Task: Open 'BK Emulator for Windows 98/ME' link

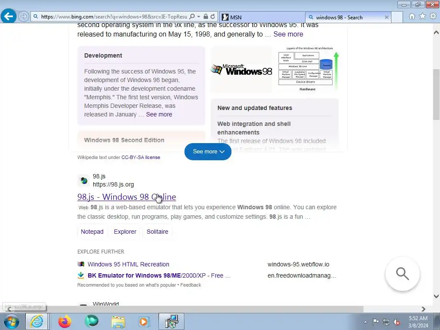Action: (159, 275)
